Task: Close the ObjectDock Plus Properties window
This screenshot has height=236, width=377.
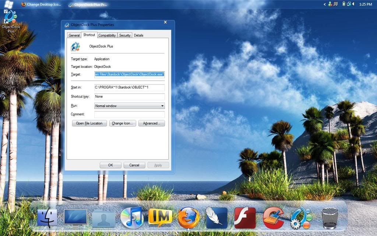Action: coord(165,22)
